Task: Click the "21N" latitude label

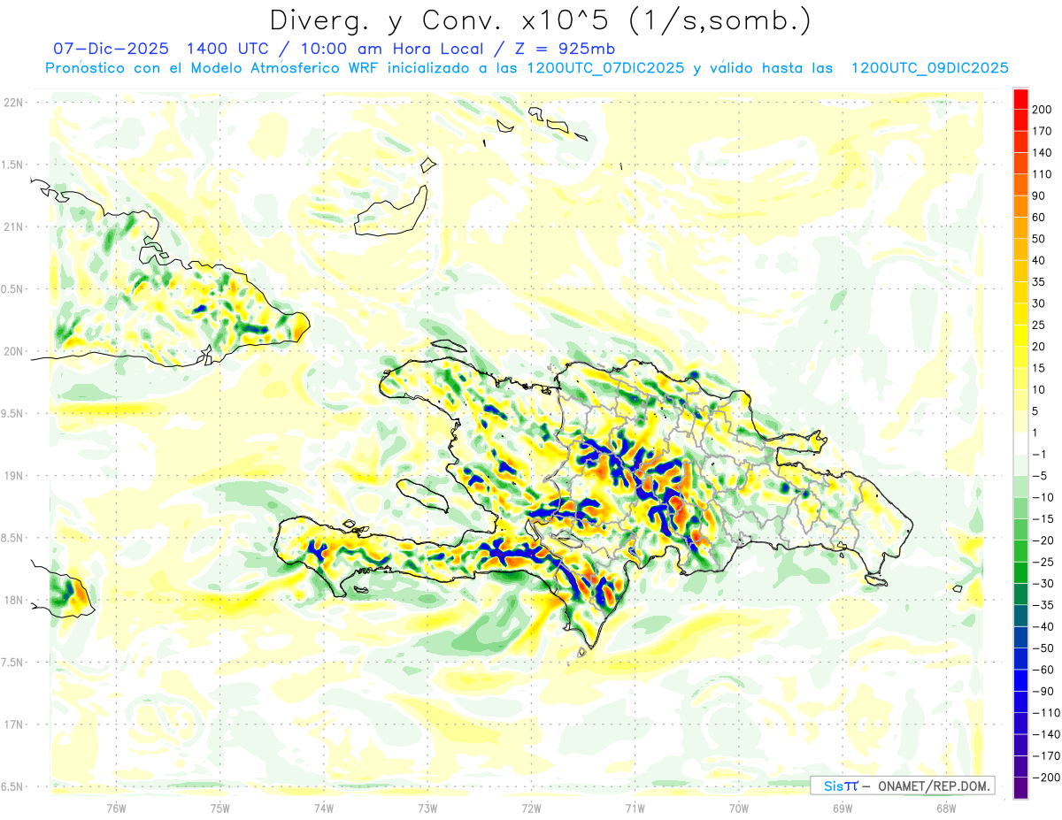Action: click(13, 226)
